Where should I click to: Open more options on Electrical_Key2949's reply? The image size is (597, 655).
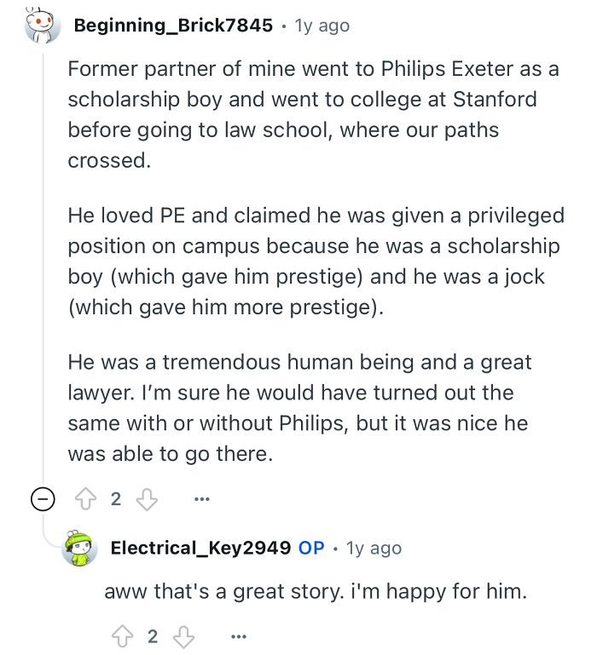coord(238,635)
